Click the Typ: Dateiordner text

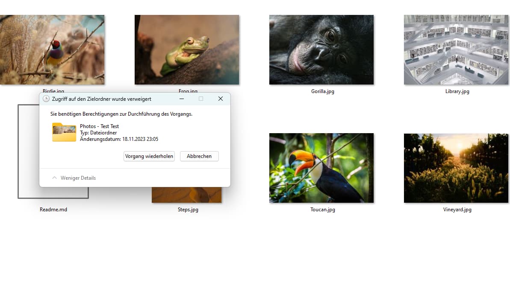(98, 133)
